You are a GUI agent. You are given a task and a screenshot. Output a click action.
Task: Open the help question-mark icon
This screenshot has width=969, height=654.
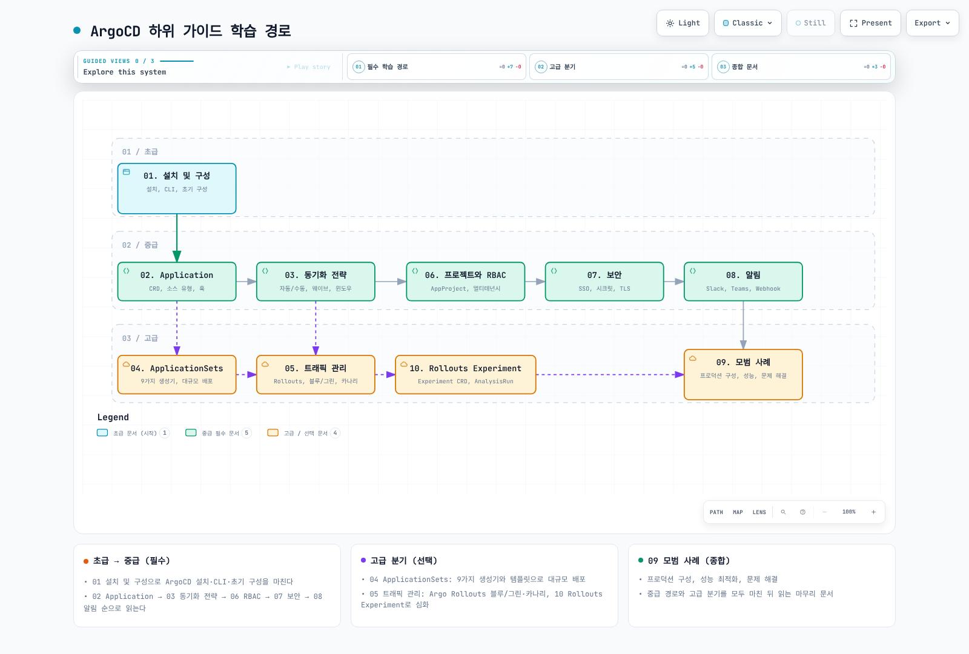coord(802,512)
